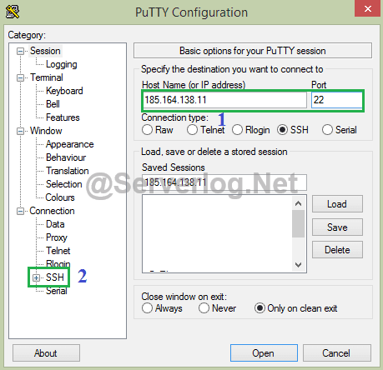Choose Only on clean exit option
Screen dimensions: 383x370
(x=260, y=308)
